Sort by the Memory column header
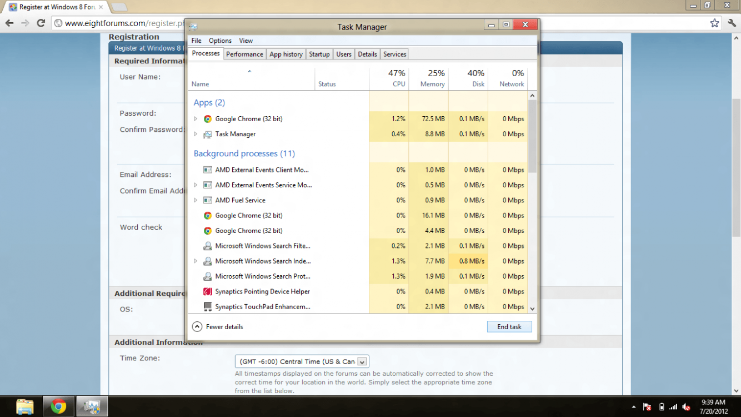Screen dimensions: 741x417 (x=429, y=79)
